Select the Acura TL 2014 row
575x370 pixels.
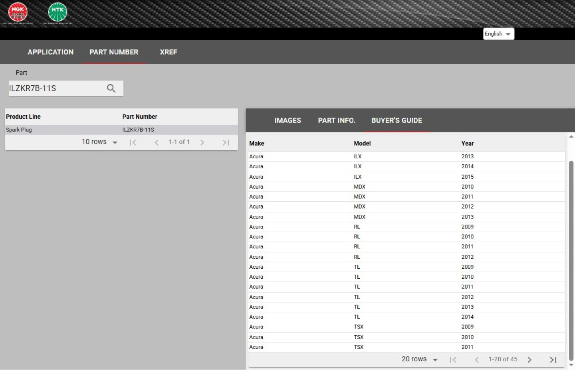coord(406,317)
